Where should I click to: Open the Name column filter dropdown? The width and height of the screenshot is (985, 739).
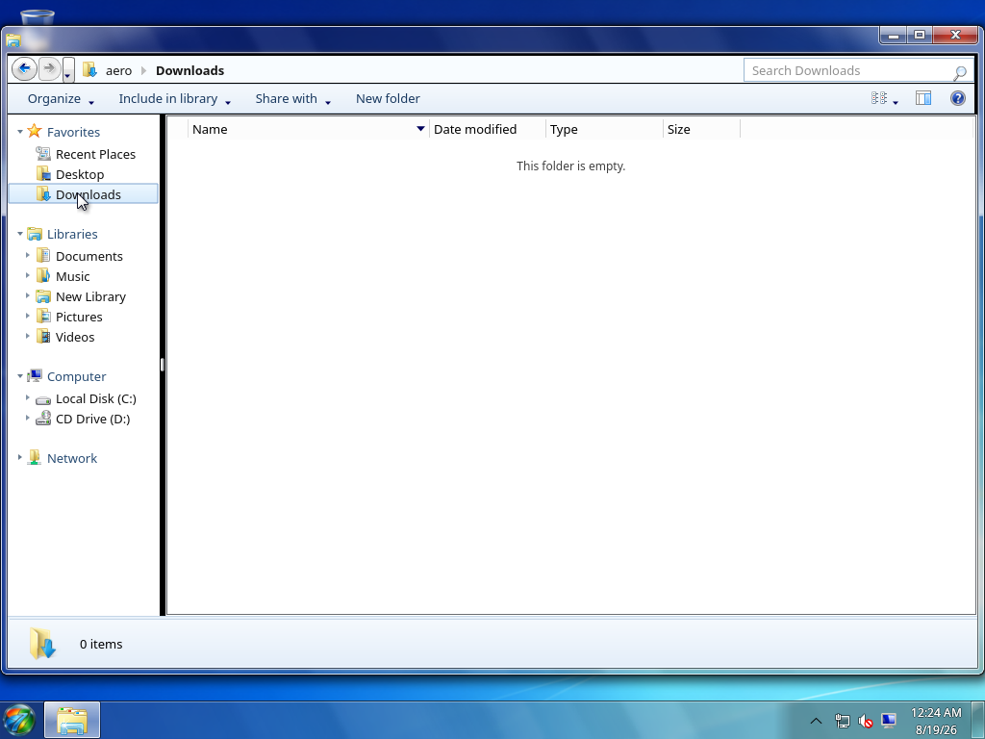tap(421, 129)
